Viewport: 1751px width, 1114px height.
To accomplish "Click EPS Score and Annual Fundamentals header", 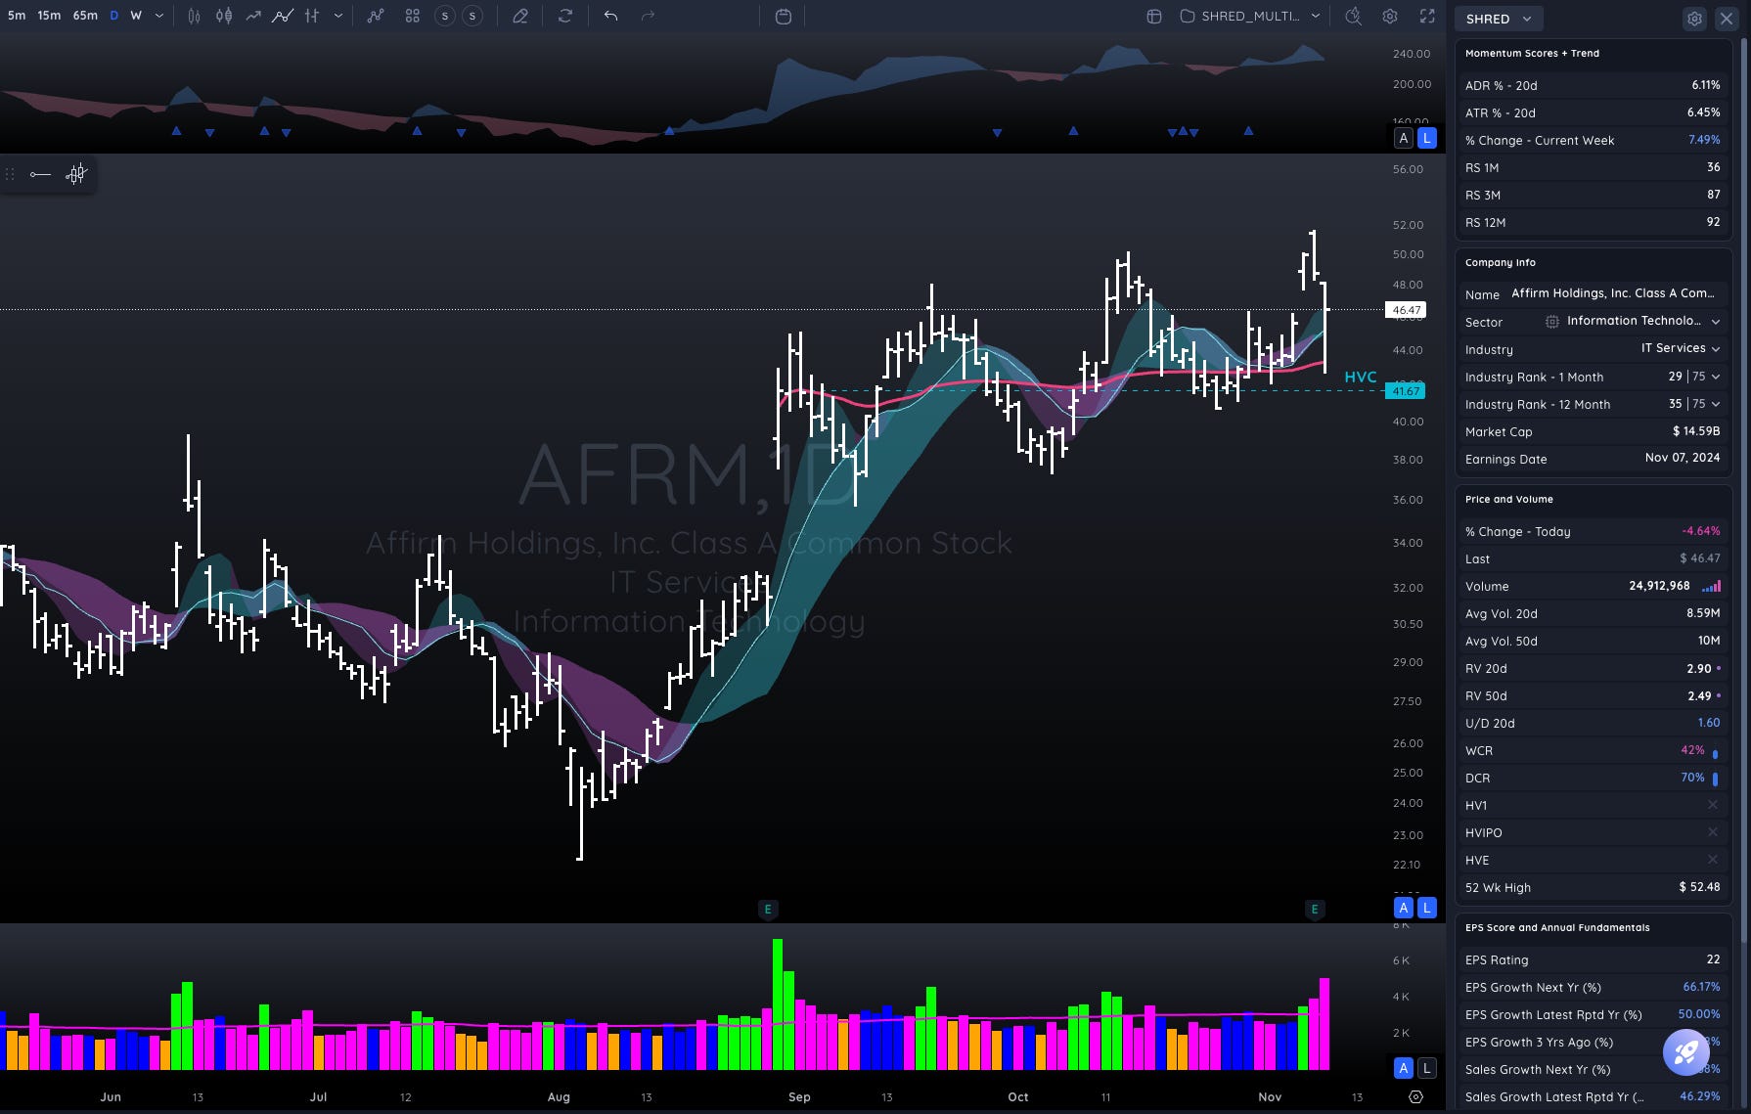I will click(1557, 928).
